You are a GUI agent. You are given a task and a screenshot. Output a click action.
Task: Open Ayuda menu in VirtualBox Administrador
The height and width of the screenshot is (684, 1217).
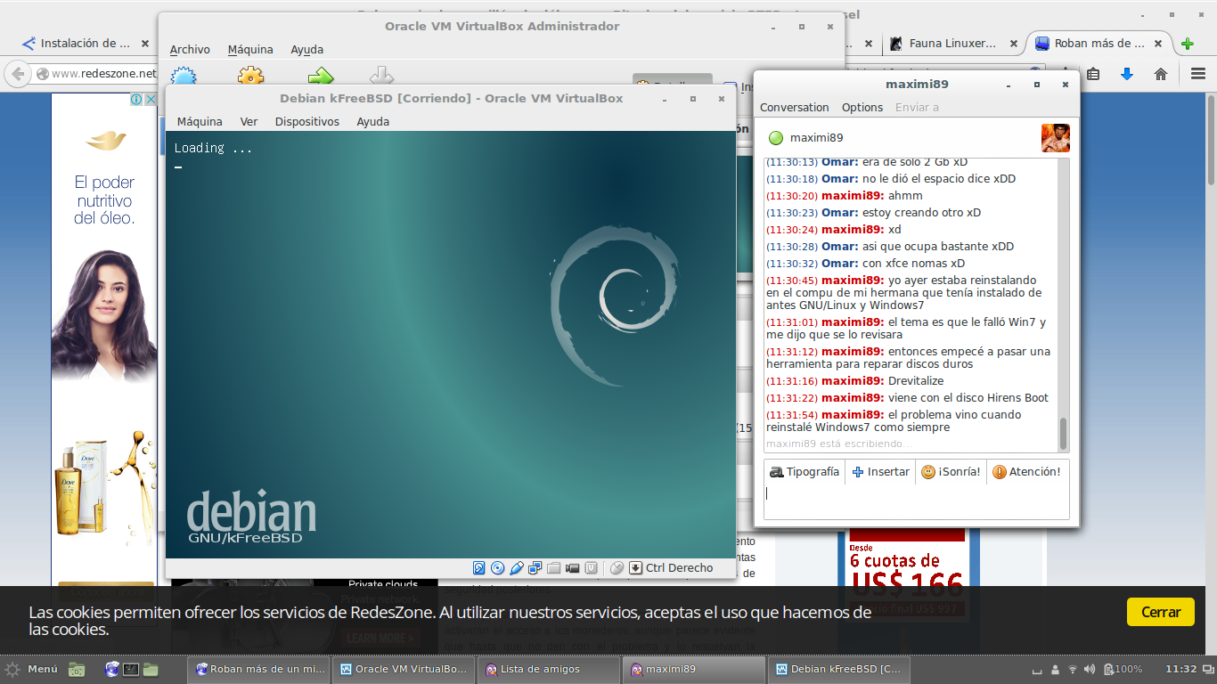pos(306,50)
